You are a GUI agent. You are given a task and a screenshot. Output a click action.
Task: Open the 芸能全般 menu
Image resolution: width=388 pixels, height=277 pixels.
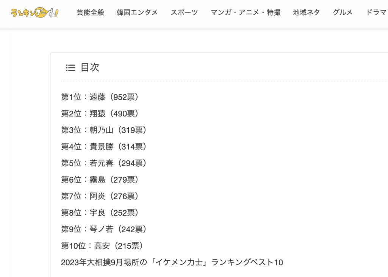pyautogui.click(x=90, y=13)
